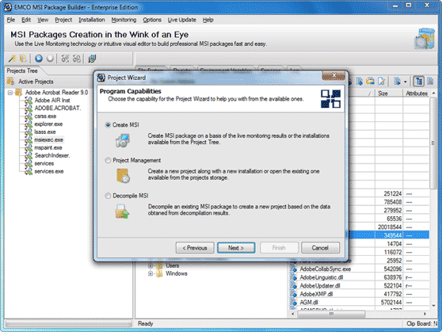The height and width of the screenshot is (332, 442).
Task: Open the import file dropdown arrow
Action: pos(406,82)
